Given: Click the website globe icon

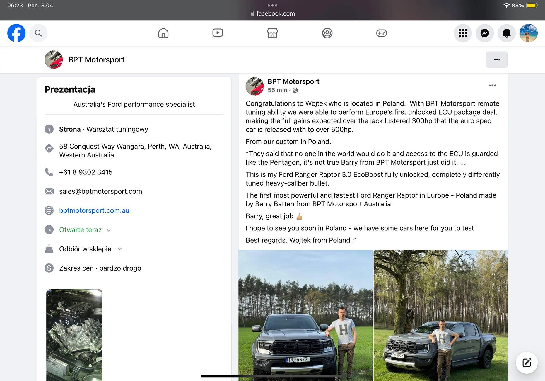Looking at the screenshot, I should (49, 210).
